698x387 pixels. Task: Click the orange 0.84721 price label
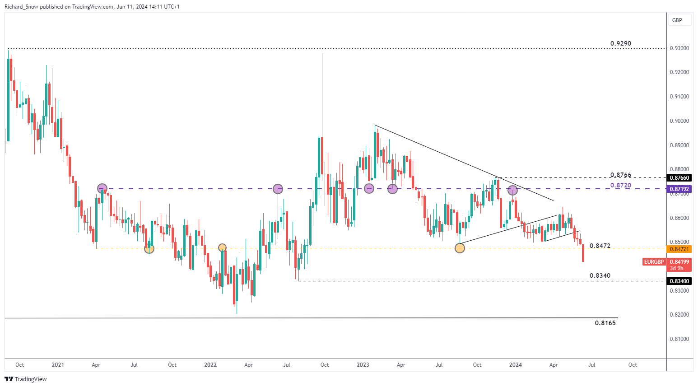(x=679, y=249)
